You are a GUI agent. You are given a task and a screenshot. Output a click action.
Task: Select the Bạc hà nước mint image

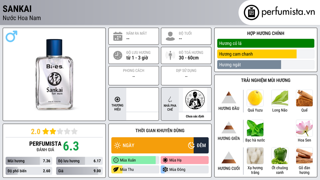click(255, 128)
